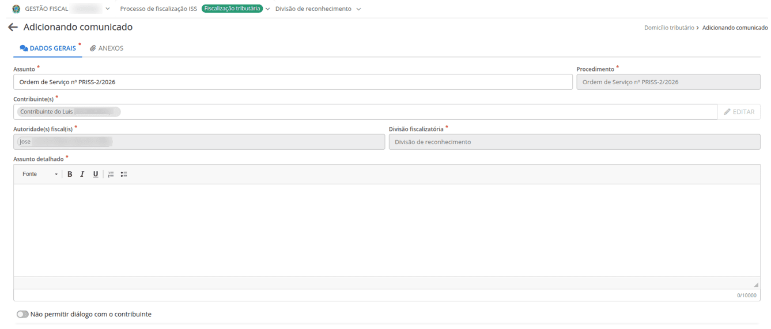
Task: Switch to the DADOS GERAIS tab
Action: pyautogui.click(x=48, y=48)
